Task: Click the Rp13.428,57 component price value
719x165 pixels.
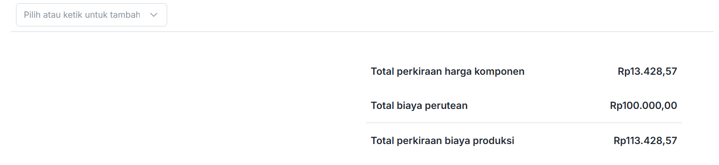Action: point(647,71)
